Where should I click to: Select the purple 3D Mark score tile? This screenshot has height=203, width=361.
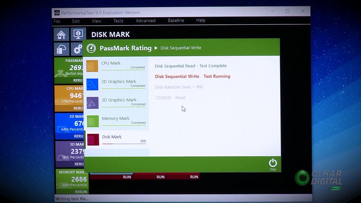[70, 154]
